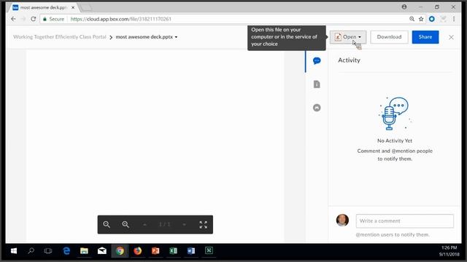Open the Chrome profile icon
The image size is (467, 262).
[x=404, y=7]
